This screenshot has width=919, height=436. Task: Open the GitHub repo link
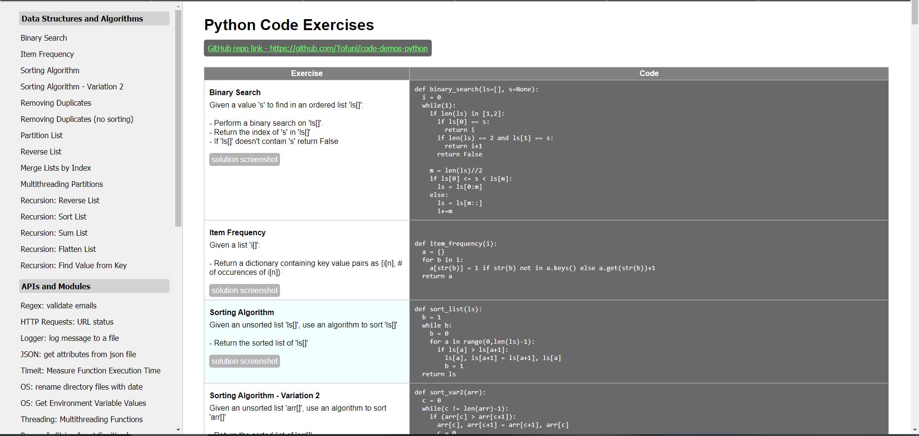pos(317,48)
